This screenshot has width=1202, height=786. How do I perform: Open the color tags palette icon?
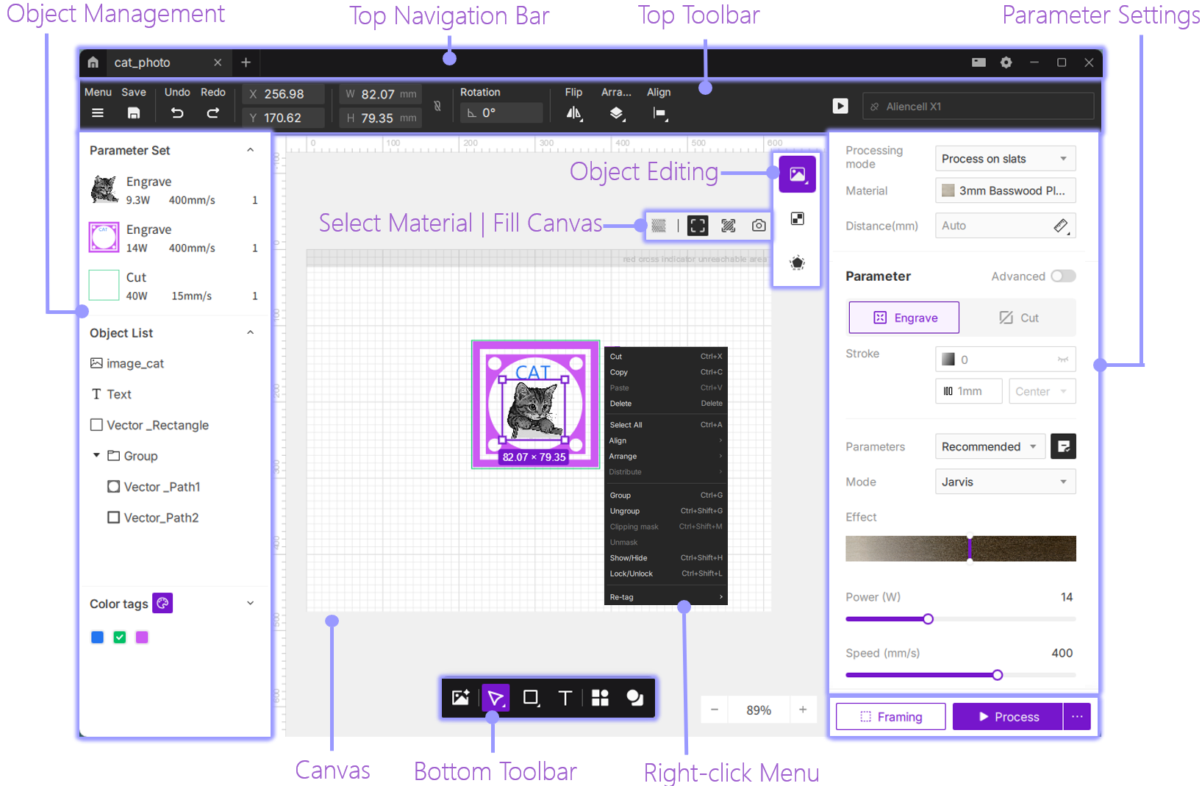tap(162, 604)
